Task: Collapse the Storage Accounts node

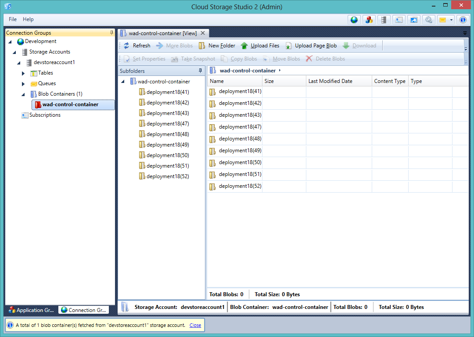Action: click(x=14, y=52)
